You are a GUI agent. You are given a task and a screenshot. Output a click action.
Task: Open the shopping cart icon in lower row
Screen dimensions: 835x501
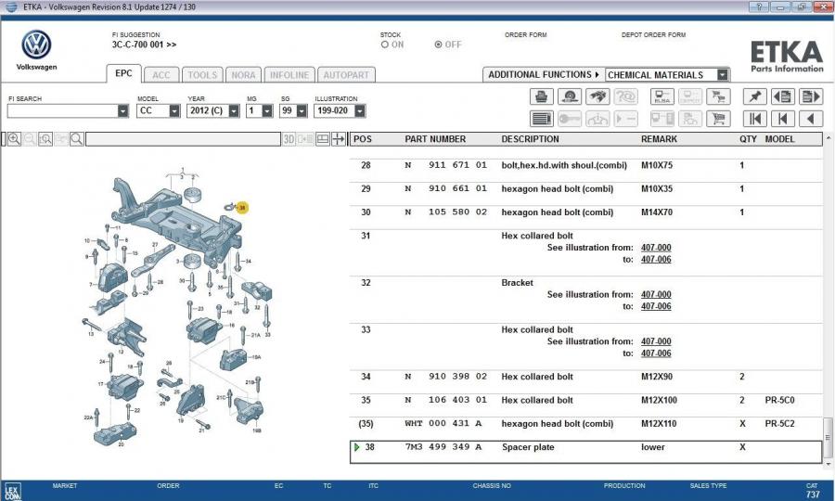pyautogui.click(x=717, y=119)
